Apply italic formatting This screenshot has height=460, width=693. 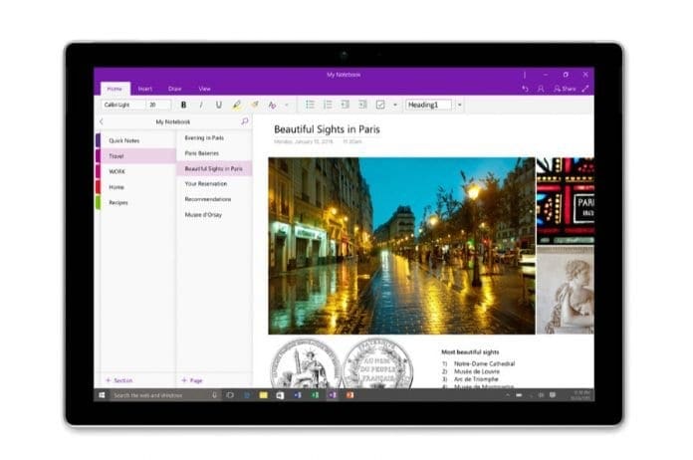(201, 105)
